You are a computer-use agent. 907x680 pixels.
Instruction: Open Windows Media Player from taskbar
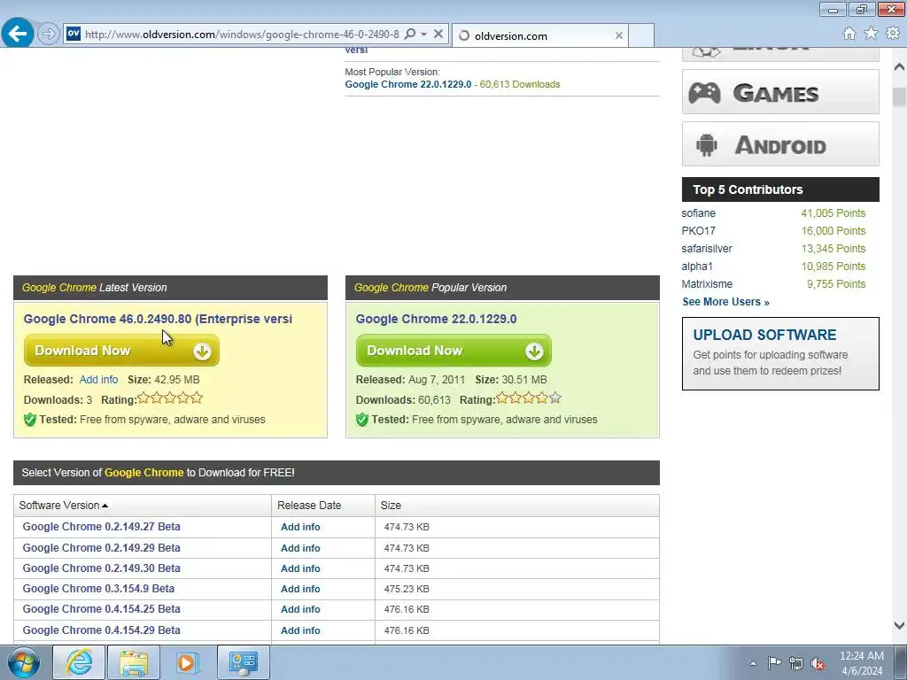[x=187, y=662]
